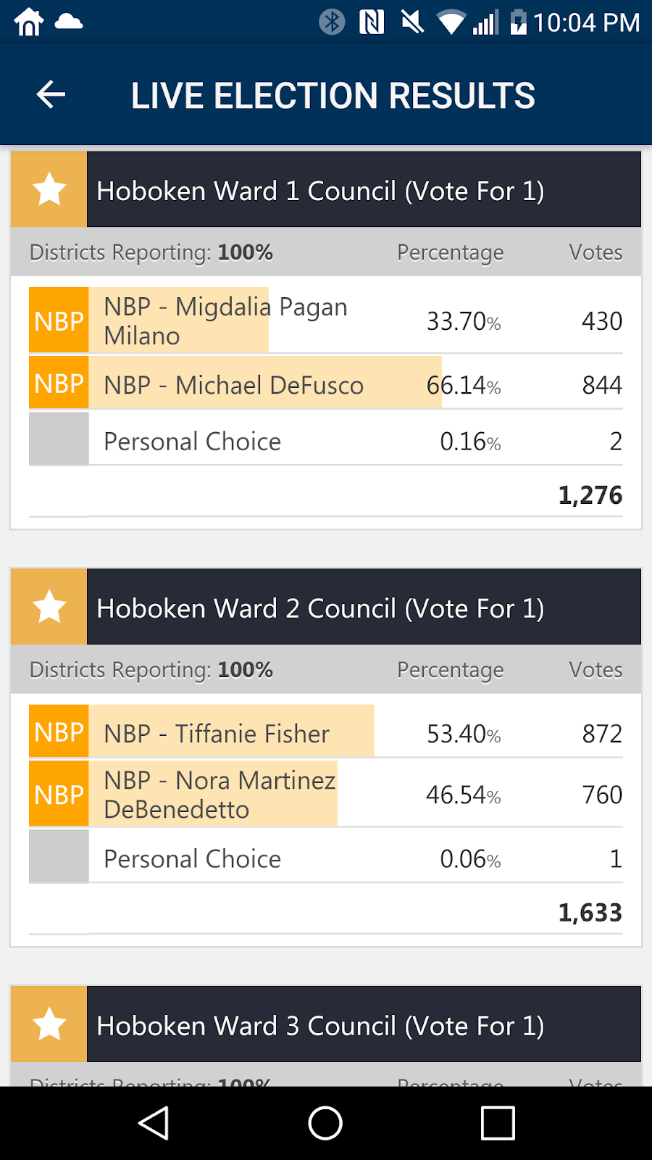Screen dimensions: 652x1160
Task: Tap the gray badge next to Personal Choice
Action: click(58, 439)
